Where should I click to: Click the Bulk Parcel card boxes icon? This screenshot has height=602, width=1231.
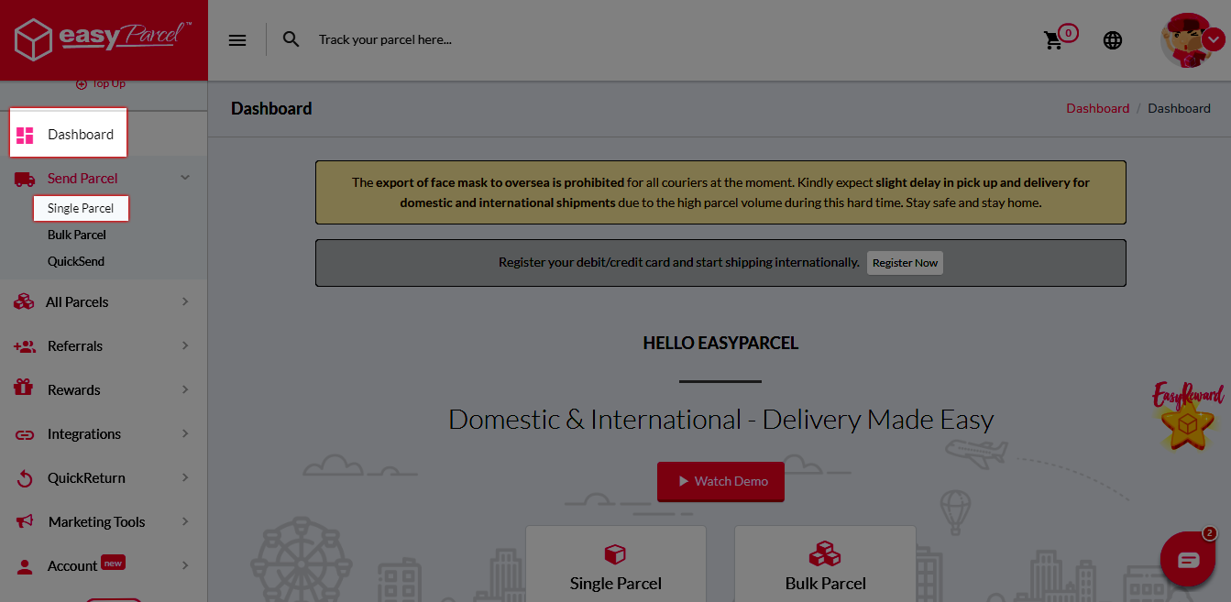click(x=825, y=553)
